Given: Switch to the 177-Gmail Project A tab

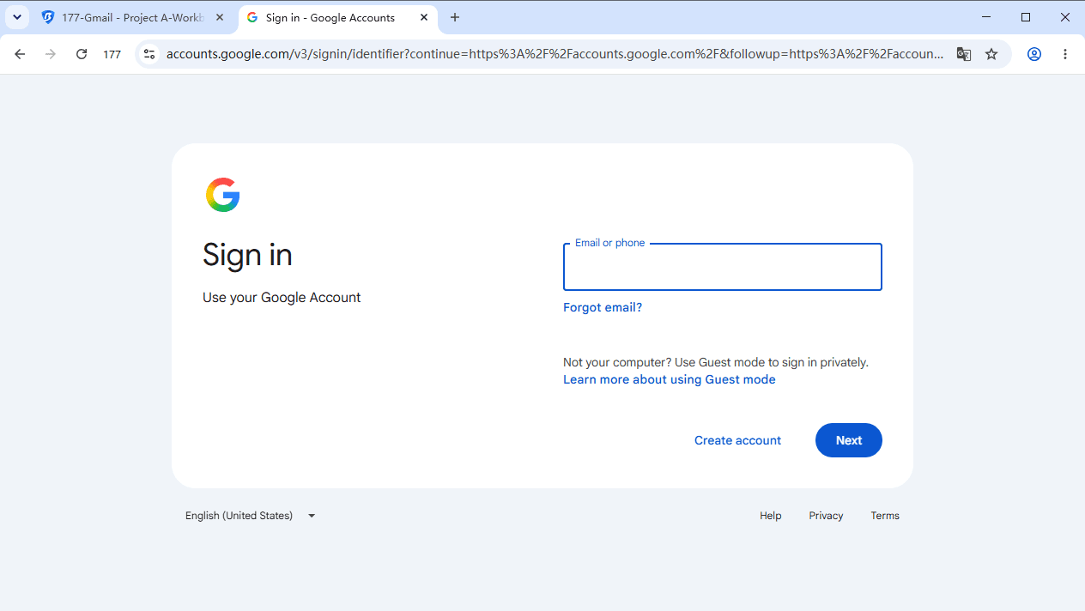Looking at the screenshot, I should pos(133,17).
